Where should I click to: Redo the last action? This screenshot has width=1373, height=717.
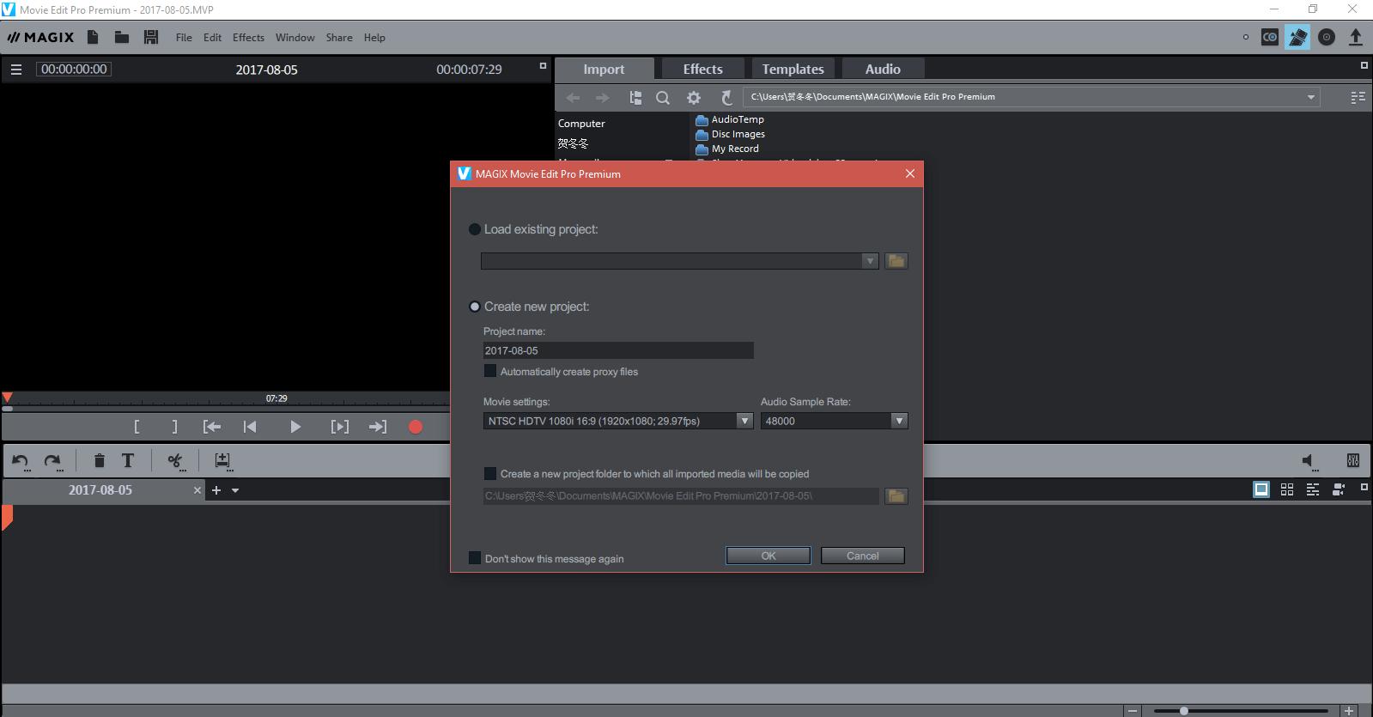click(x=53, y=461)
